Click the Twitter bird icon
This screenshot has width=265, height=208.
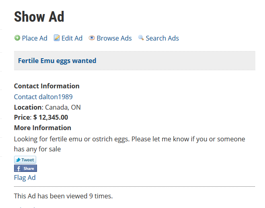[x=18, y=160]
